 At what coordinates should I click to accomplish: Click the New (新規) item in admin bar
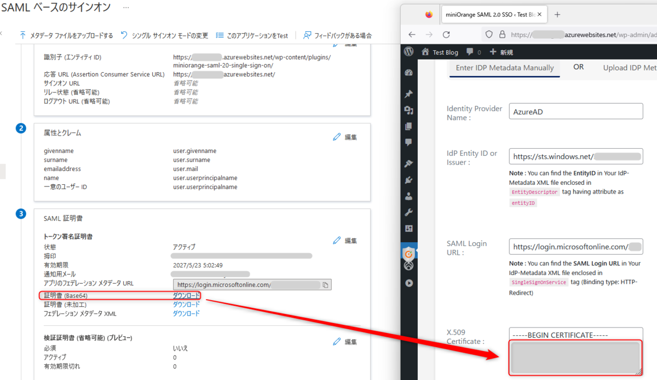501,52
